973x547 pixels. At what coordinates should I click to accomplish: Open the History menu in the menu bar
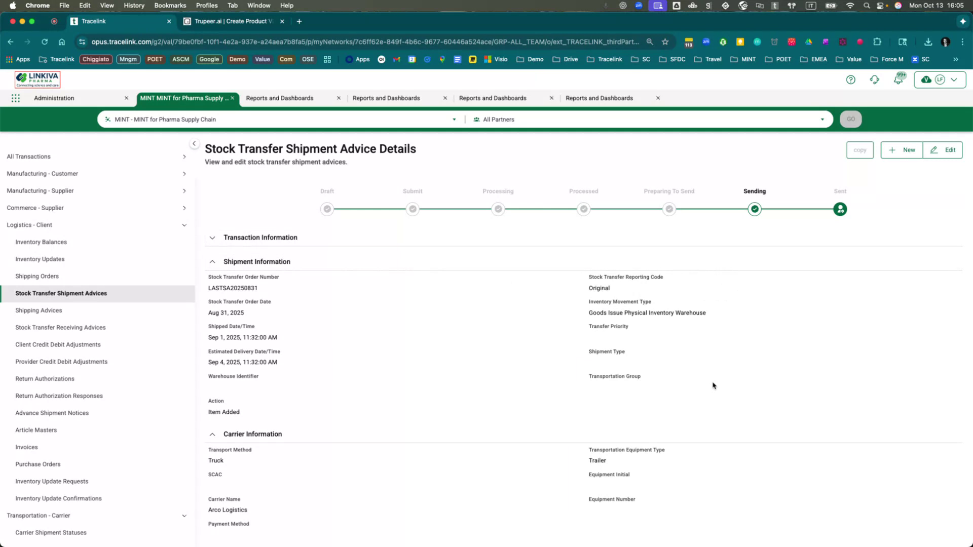coord(133,5)
